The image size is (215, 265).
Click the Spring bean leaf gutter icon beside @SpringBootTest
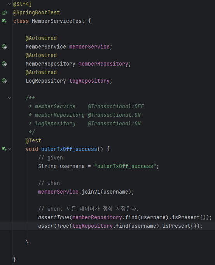4,12
